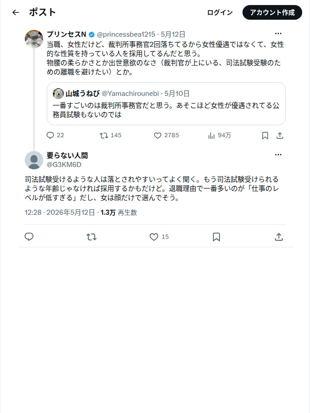Share the 要らない人間 post
Screen dimensions: 310x413
click(x=279, y=237)
